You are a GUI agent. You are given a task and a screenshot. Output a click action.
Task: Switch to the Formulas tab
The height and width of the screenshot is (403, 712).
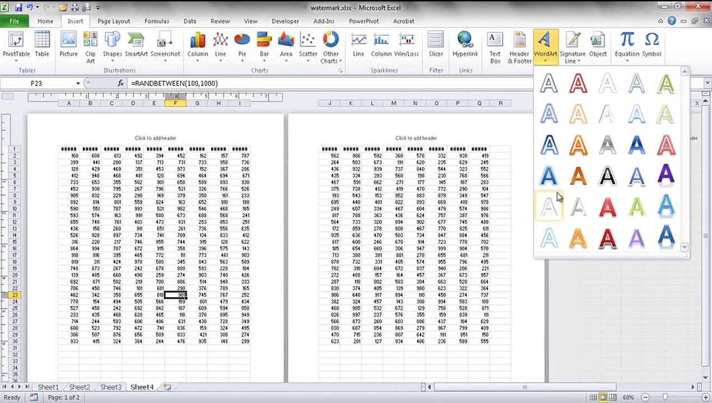[157, 21]
